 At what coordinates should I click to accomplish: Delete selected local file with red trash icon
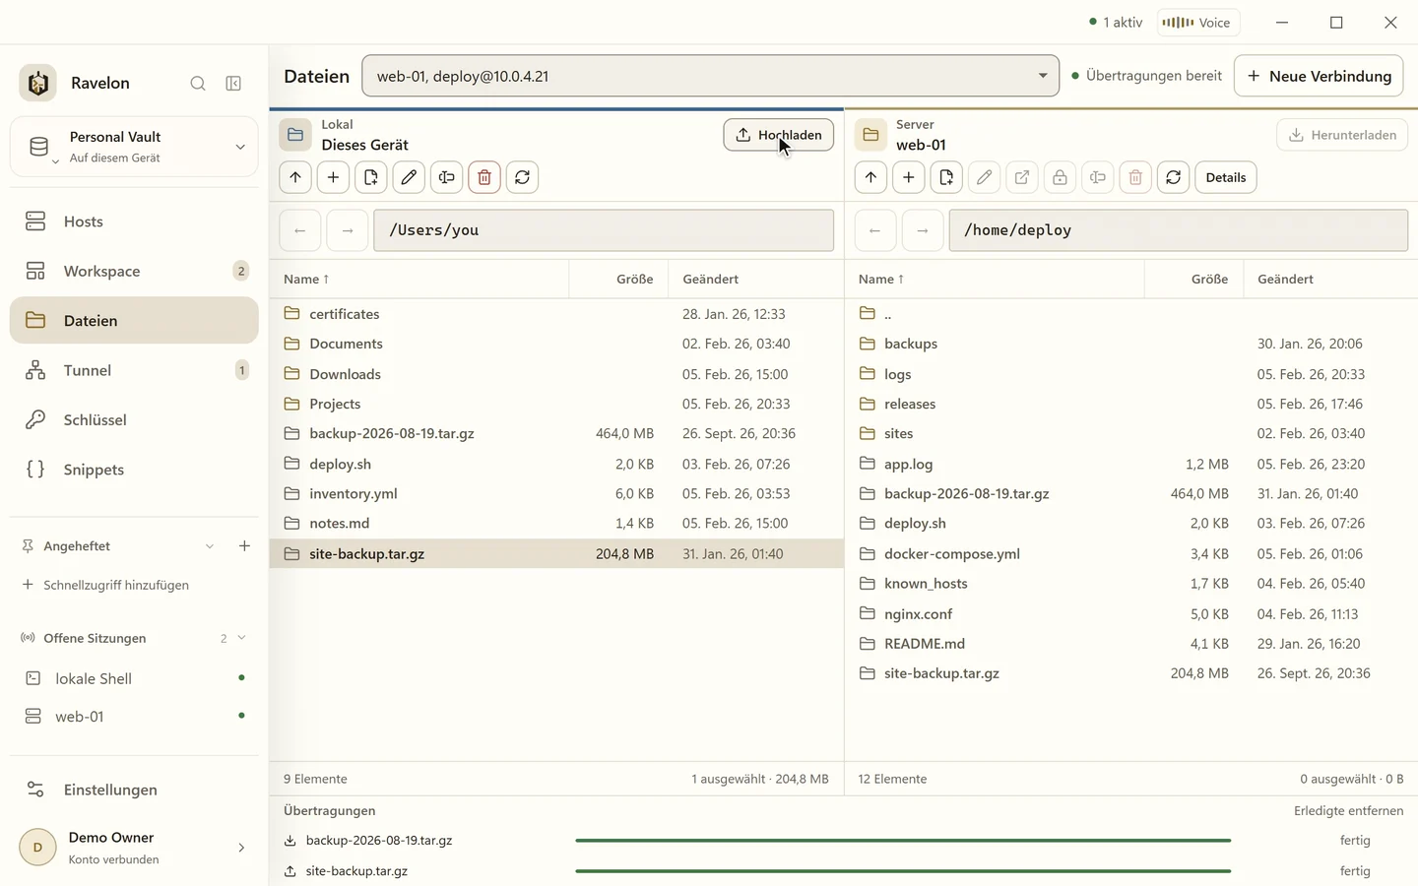[x=484, y=177]
